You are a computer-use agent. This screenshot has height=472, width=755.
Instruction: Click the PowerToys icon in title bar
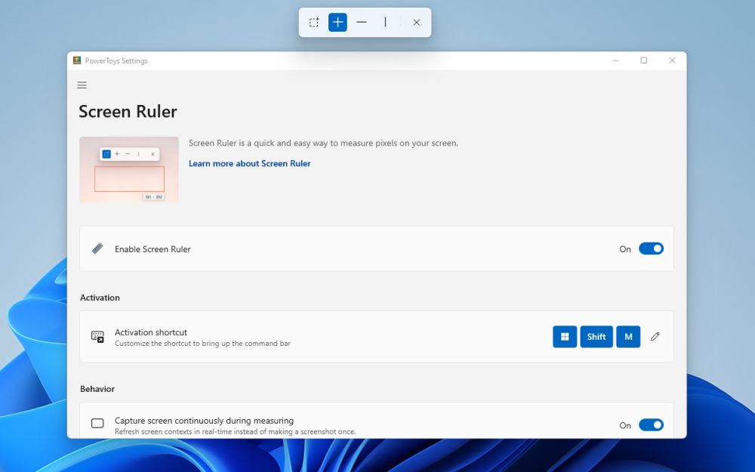pyautogui.click(x=77, y=61)
